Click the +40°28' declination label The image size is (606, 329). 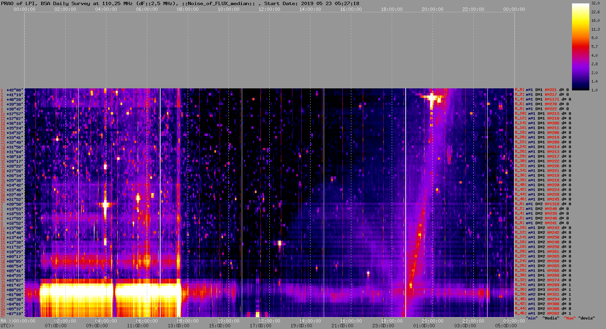15,100
